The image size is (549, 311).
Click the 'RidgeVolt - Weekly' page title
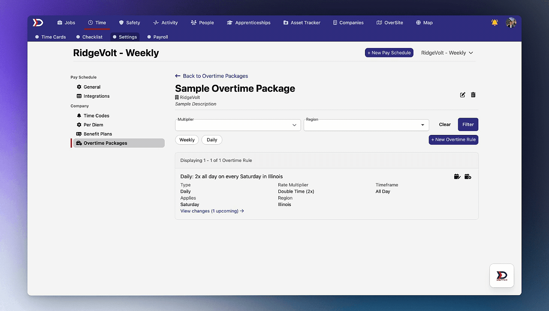pyautogui.click(x=116, y=53)
